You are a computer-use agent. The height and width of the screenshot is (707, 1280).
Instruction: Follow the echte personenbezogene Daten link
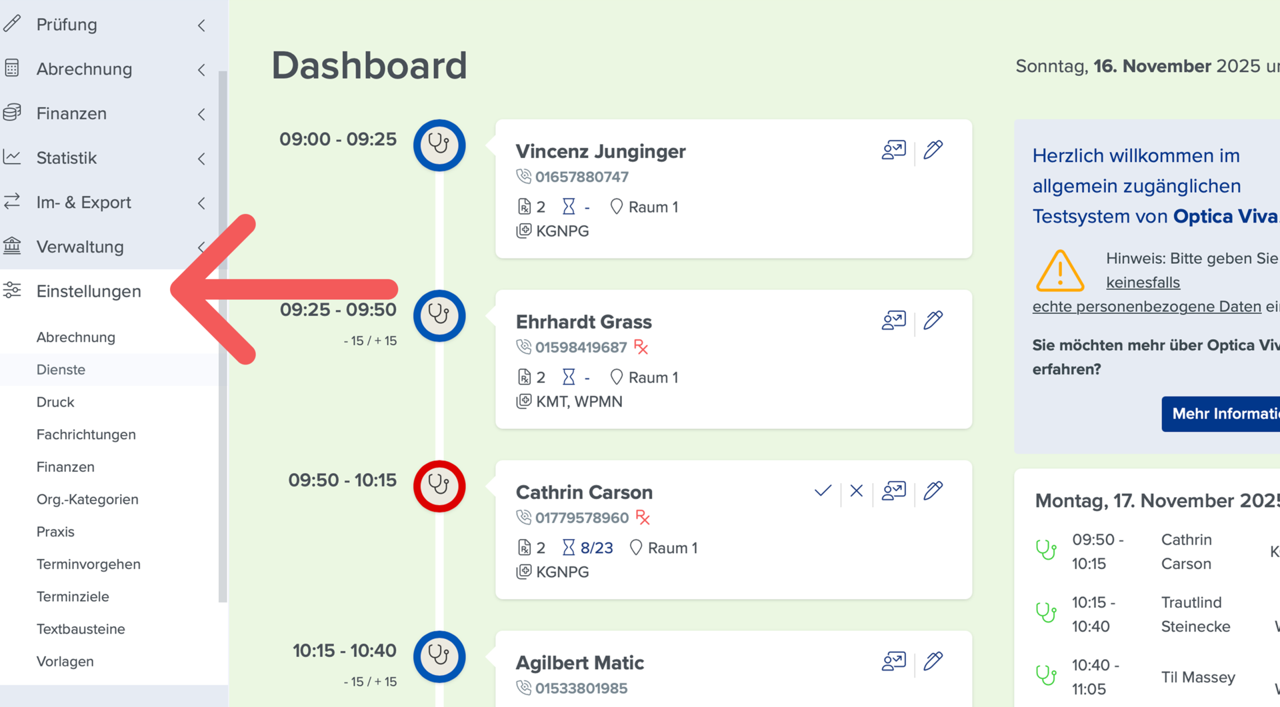[1147, 307]
